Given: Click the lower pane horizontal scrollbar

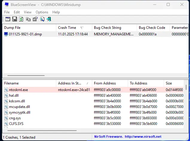Looking at the screenshot, I should tap(42, 131).
